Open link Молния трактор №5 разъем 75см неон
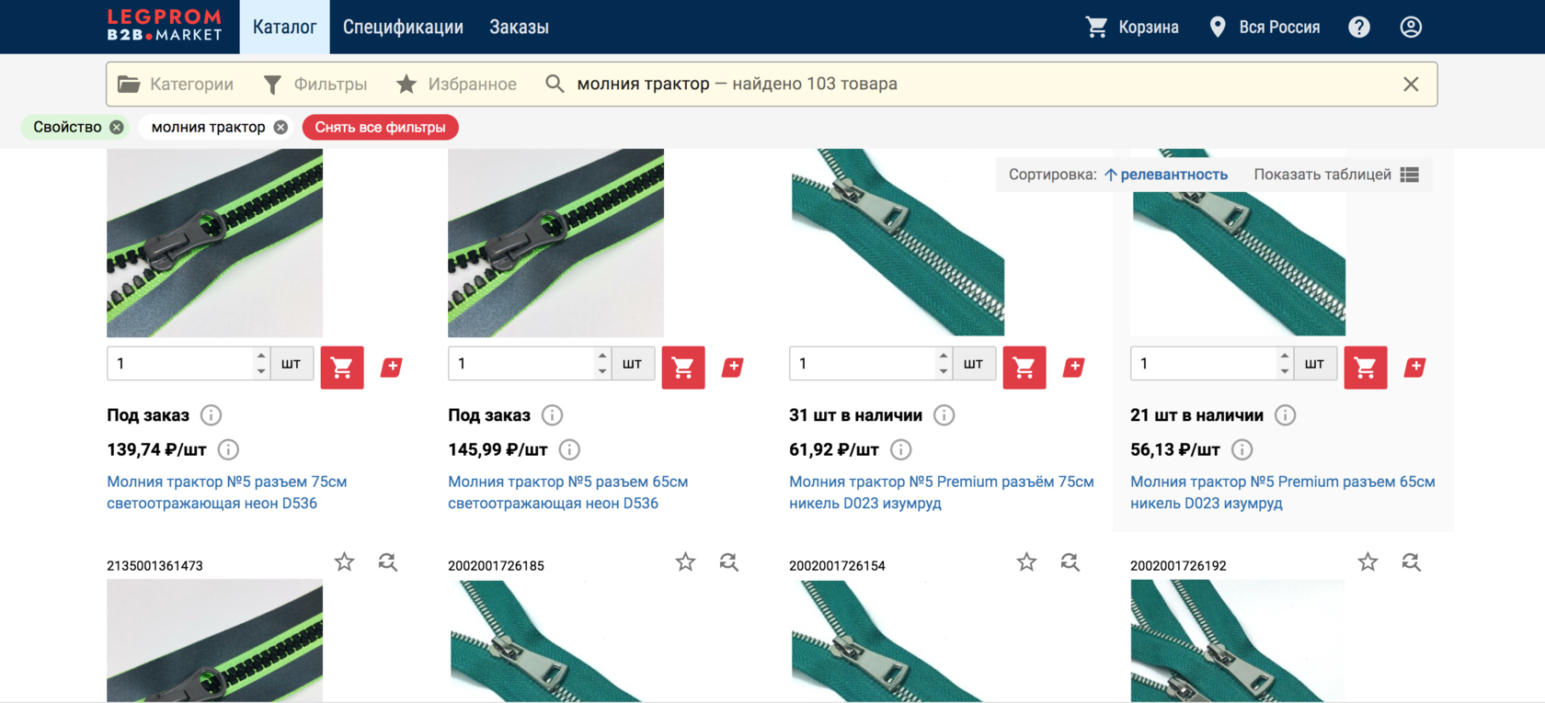The width and height of the screenshot is (1545, 703). pyautogui.click(x=226, y=493)
